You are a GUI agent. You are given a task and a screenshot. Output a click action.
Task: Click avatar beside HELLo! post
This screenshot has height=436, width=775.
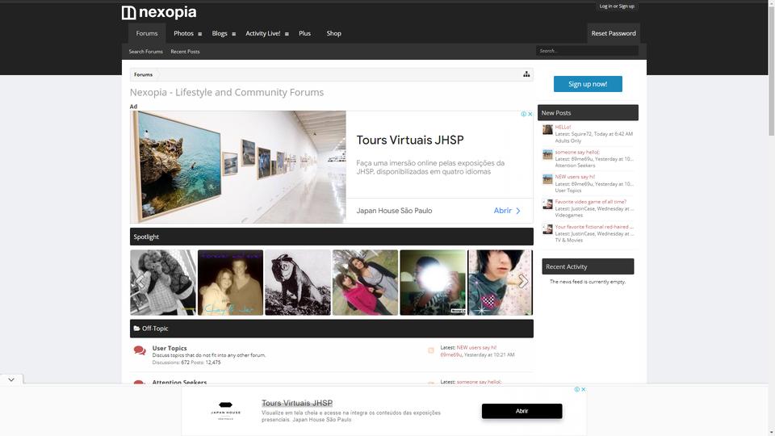coord(547,129)
